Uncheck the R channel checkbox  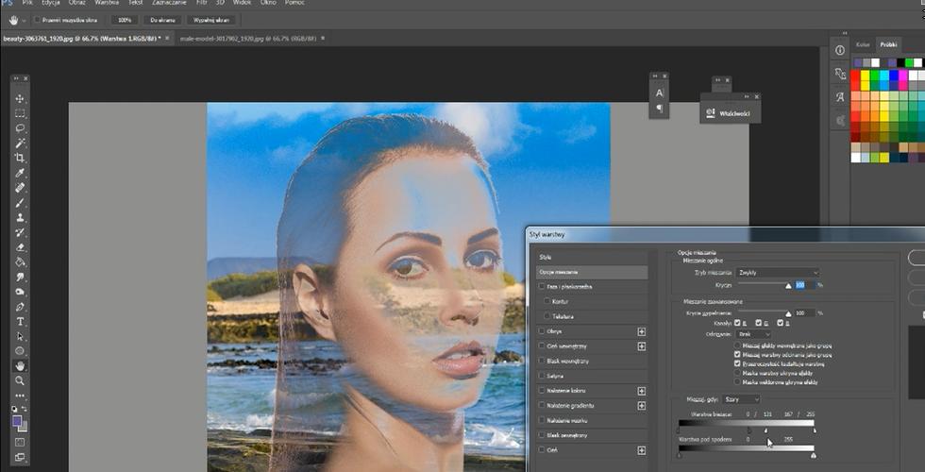(x=737, y=323)
